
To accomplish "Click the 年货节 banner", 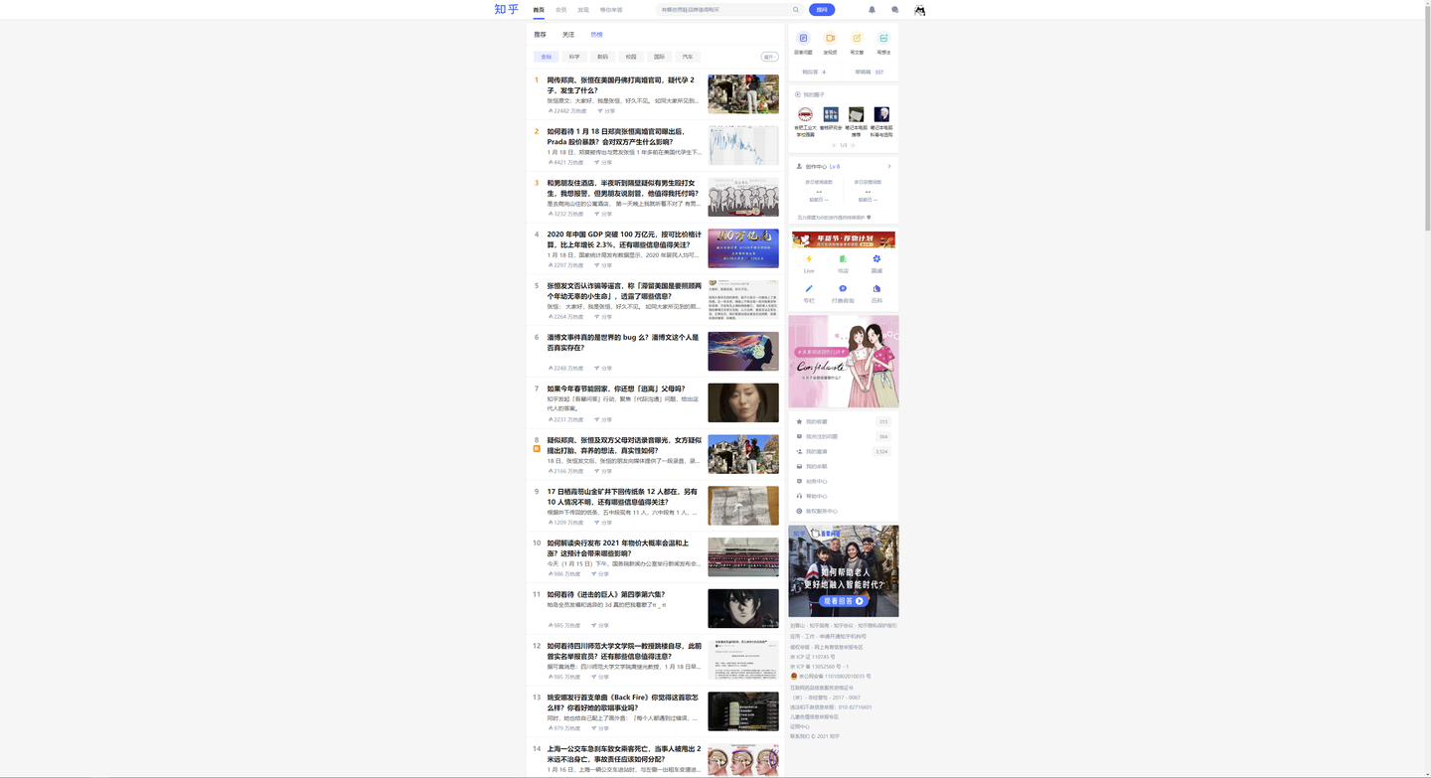I will click(844, 239).
